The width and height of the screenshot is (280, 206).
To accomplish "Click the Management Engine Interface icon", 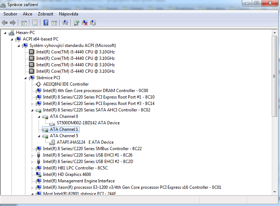I will [x=39, y=181].
